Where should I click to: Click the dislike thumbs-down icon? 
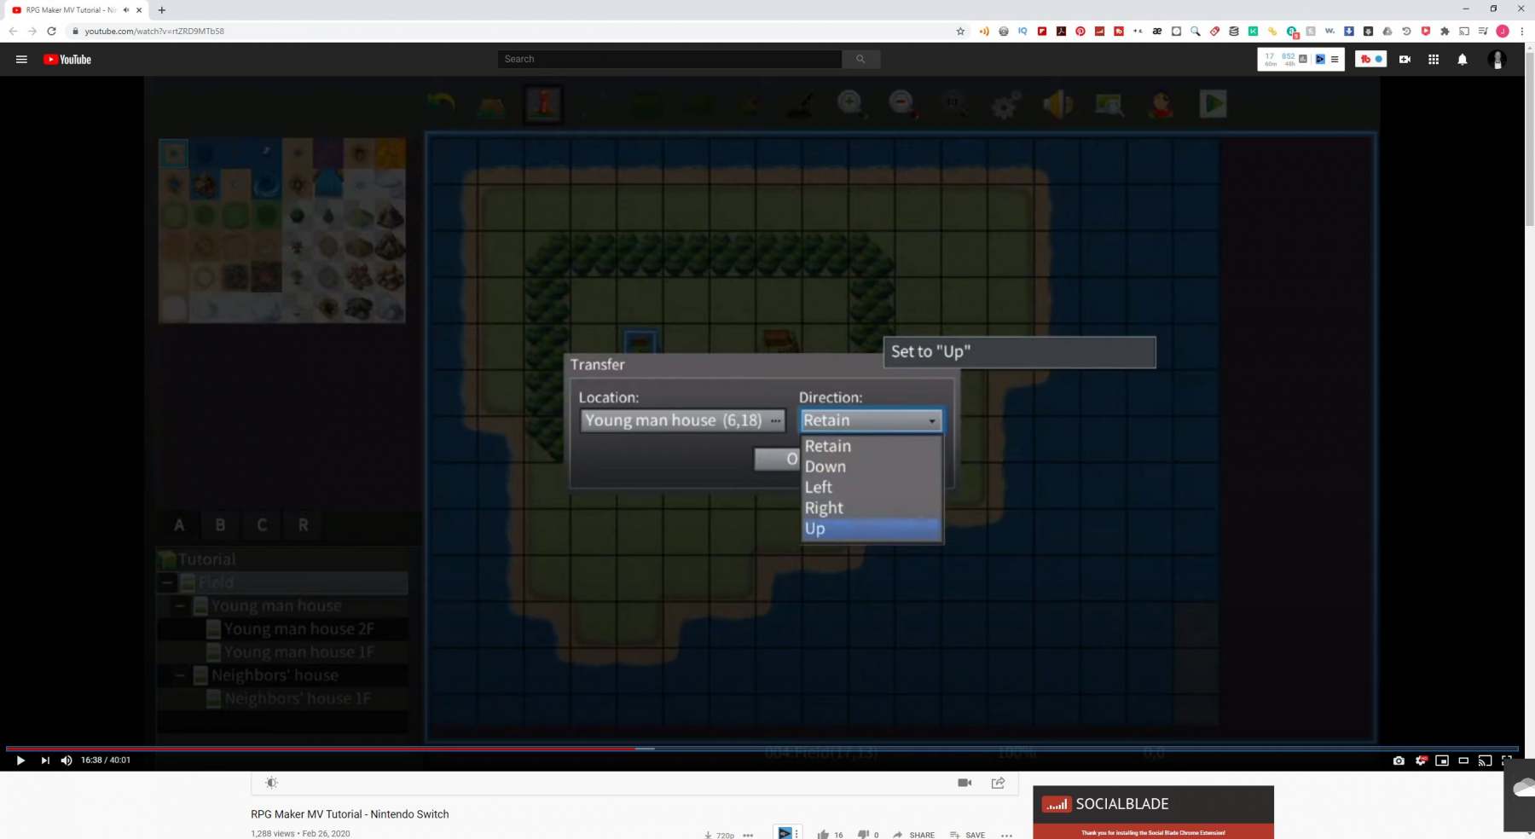[x=863, y=835]
